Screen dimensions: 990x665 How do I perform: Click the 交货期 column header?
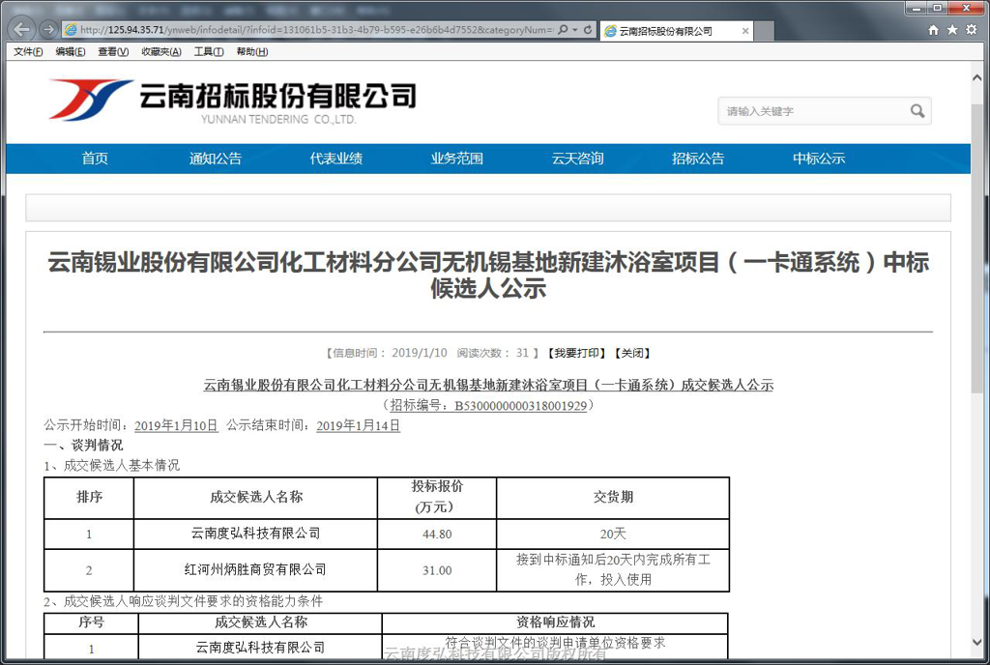613,497
